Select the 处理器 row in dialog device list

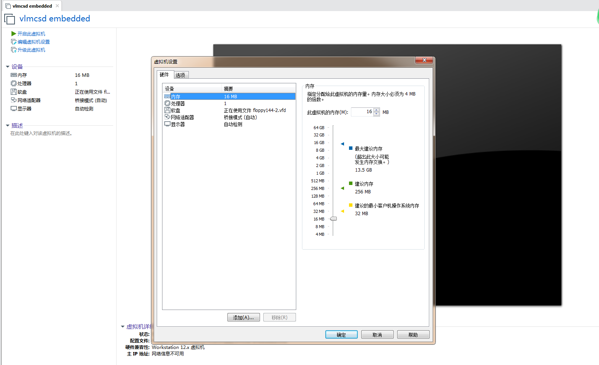[229, 103]
